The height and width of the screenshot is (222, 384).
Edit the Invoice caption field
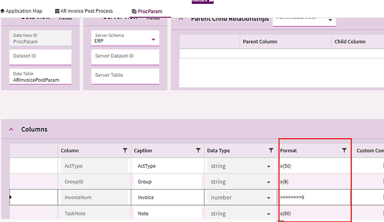pos(168,198)
